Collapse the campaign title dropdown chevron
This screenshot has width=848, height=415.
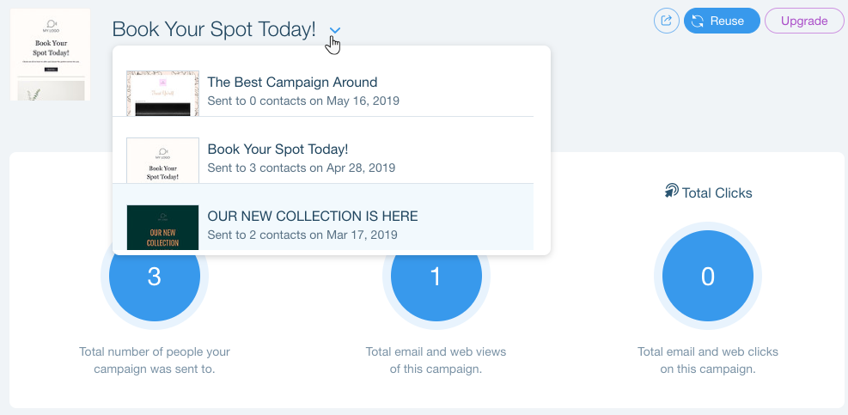coord(335,30)
